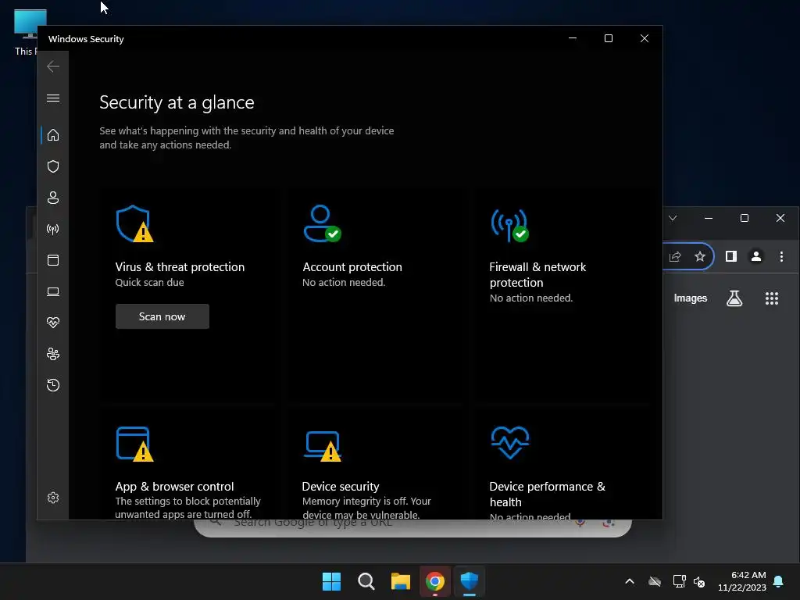
Task: Open the Images link in Chrome
Action: coord(691,298)
